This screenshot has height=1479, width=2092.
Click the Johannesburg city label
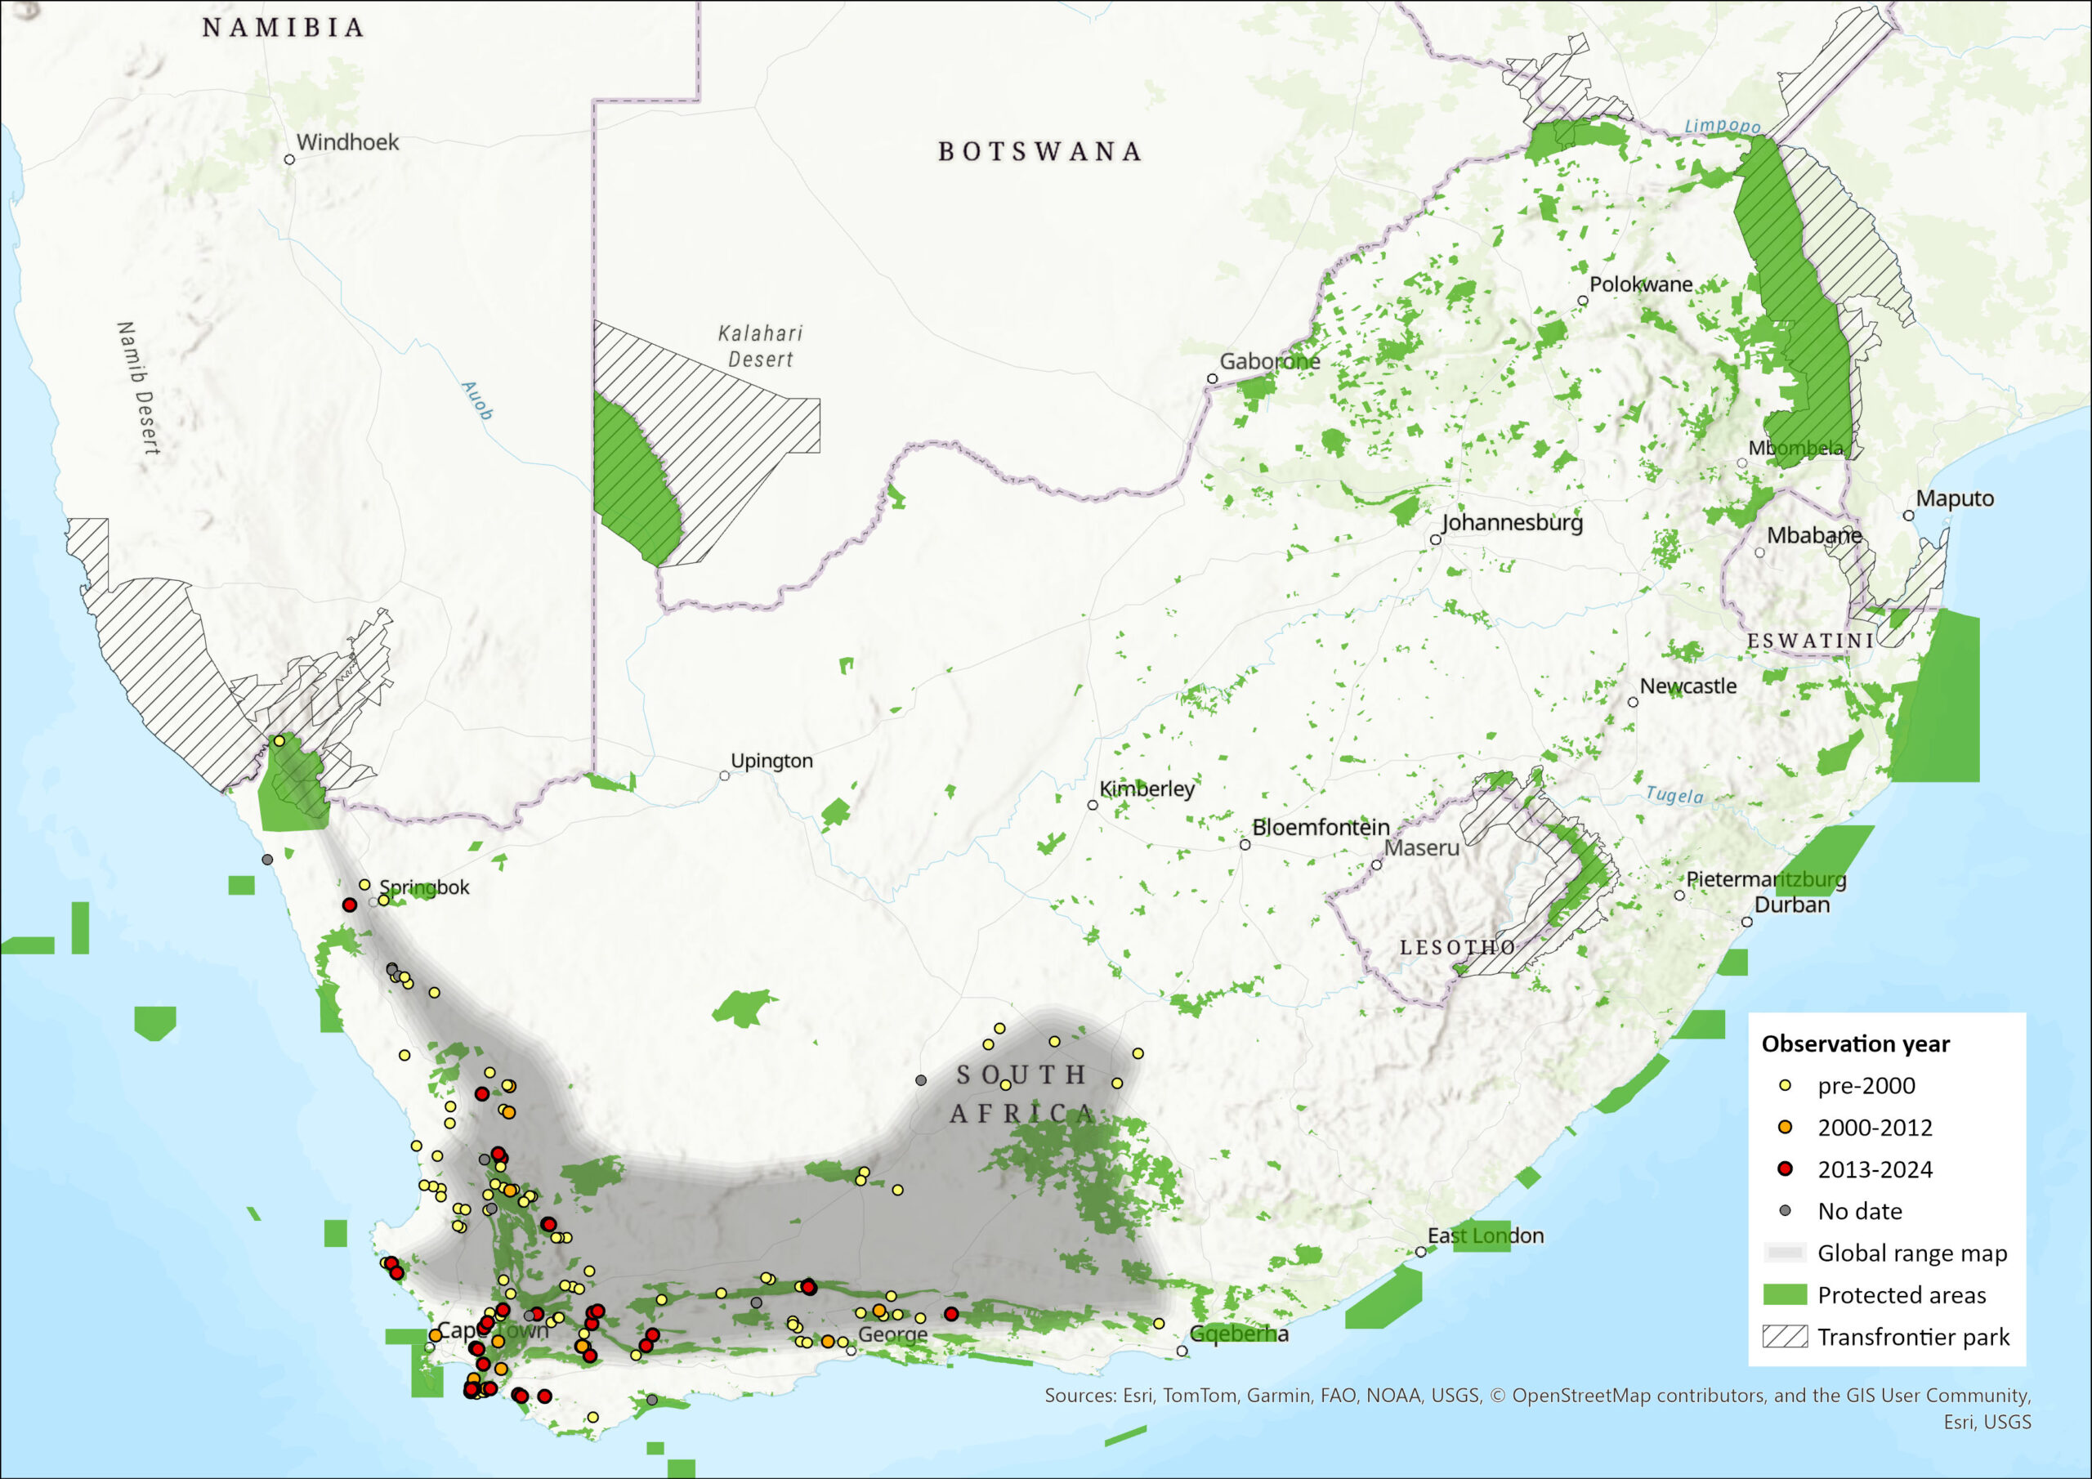point(1513,522)
